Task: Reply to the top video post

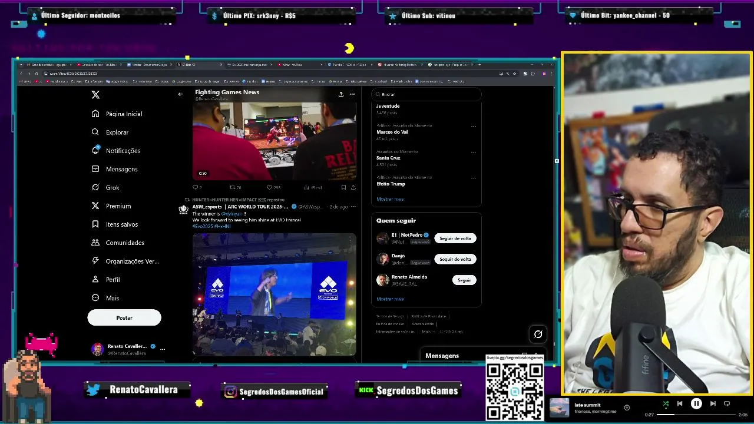Action: coord(196,187)
